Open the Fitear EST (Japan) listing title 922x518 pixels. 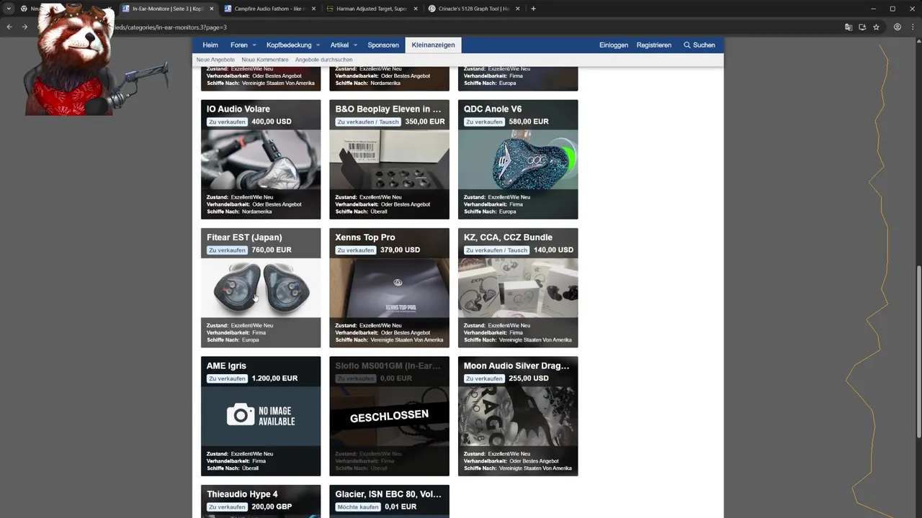click(244, 237)
